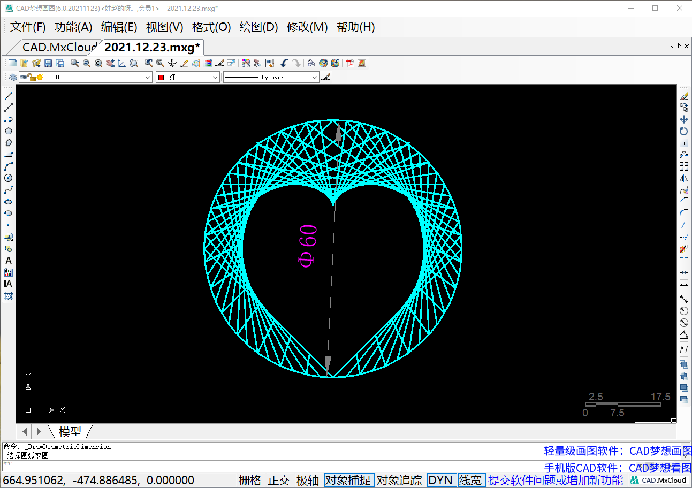Select the Rectangle drawing tool

9,155
